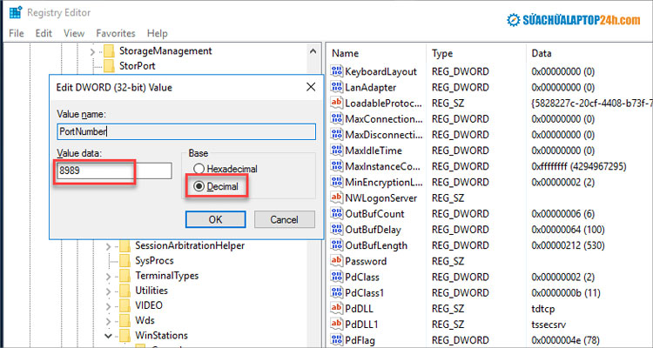The height and width of the screenshot is (348, 653).
Task: Click the MaxConnection... DWORD icon
Action: tap(336, 119)
